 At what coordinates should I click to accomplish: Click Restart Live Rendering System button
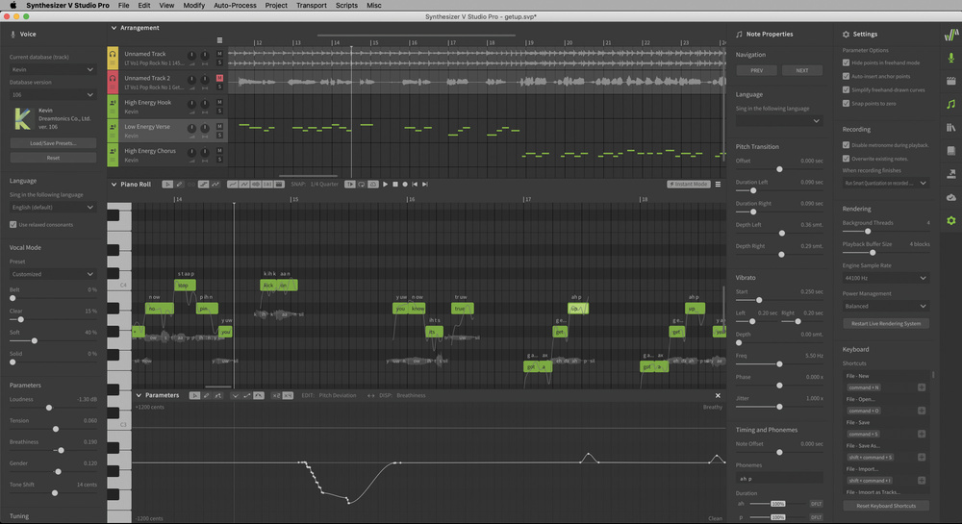[x=885, y=323]
